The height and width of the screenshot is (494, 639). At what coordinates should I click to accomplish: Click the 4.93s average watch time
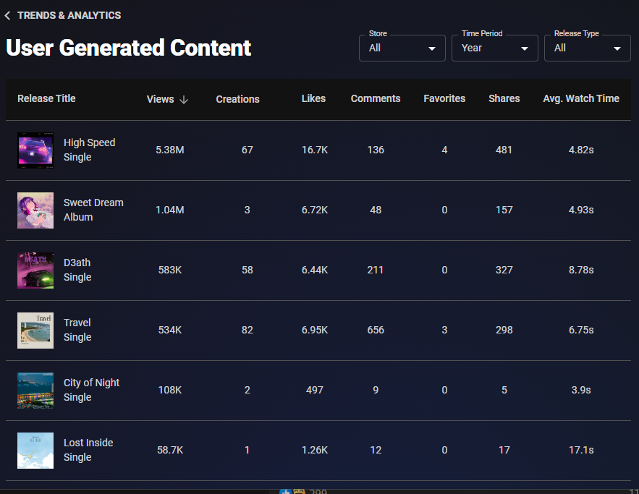click(x=581, y=210)
